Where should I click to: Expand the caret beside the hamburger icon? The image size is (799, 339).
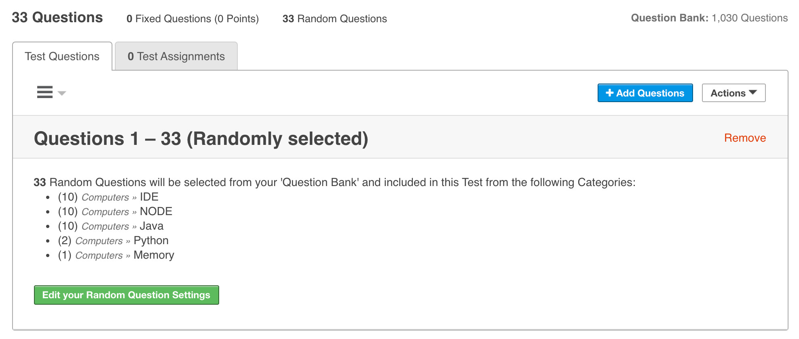[62, 93]
